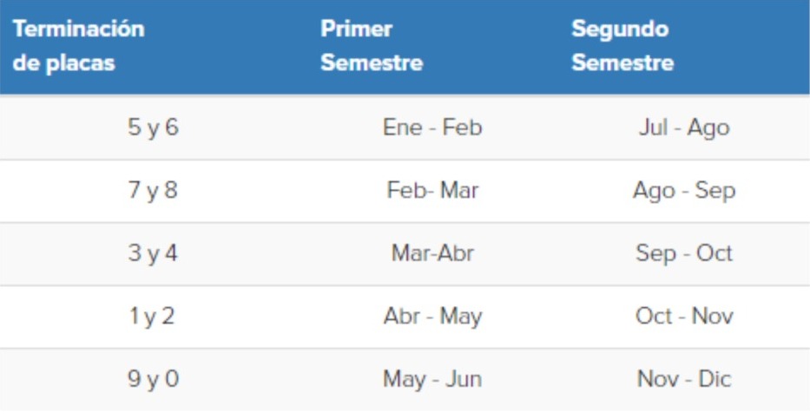Image resolution: width=810 pixels, height=418 pixels.
Task: Select the "5 y 6" plate ending cell
Action: (x=153, y=127)
